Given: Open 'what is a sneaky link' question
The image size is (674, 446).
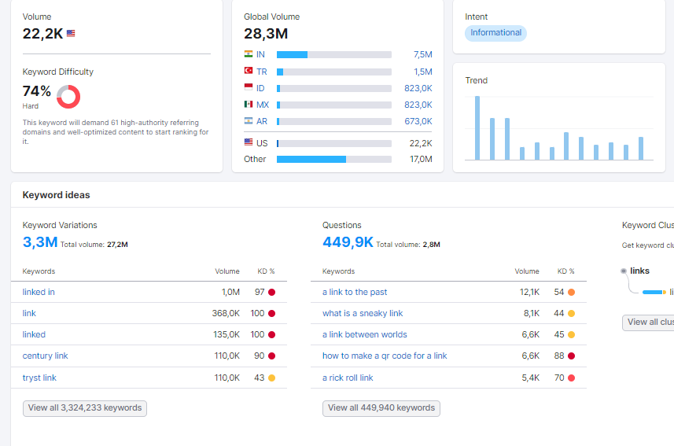Looking at the screenshot, I should click(x=363, y=313).
